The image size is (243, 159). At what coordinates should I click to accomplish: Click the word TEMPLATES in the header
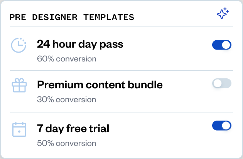coord(108,17)
